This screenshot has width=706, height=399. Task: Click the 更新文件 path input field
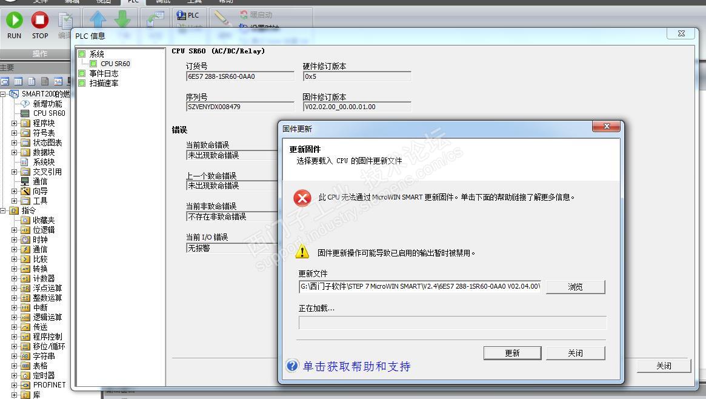point(419,286)
